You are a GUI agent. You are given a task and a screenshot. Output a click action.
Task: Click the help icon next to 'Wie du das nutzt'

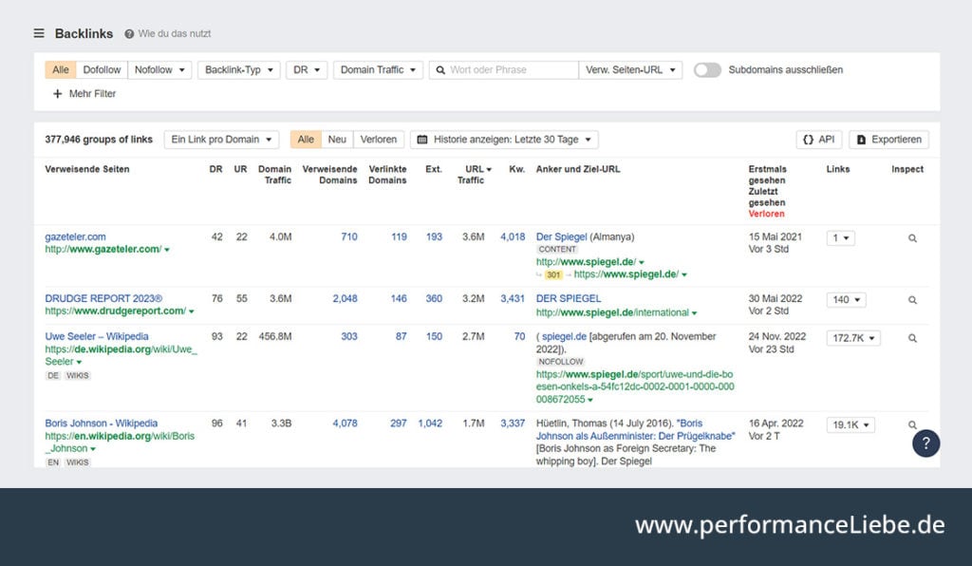[x=129, y=34]
